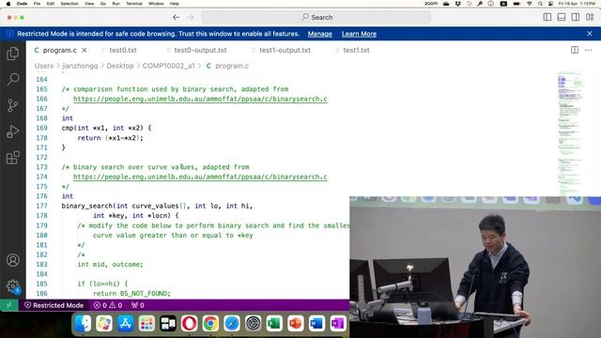Screen dimensions: 601x338
Task: Open the File menu
Action: pos(37,4)
